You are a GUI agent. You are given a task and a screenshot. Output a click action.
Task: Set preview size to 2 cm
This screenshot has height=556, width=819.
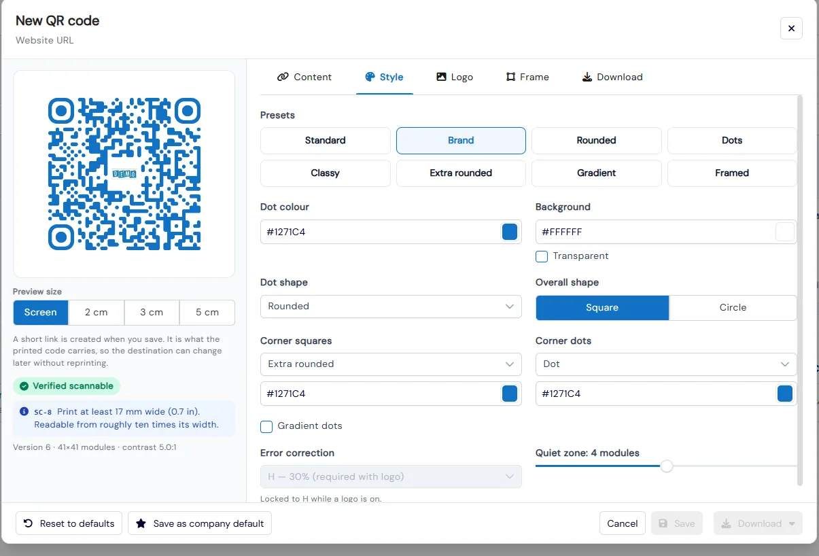tap(97, 313)
